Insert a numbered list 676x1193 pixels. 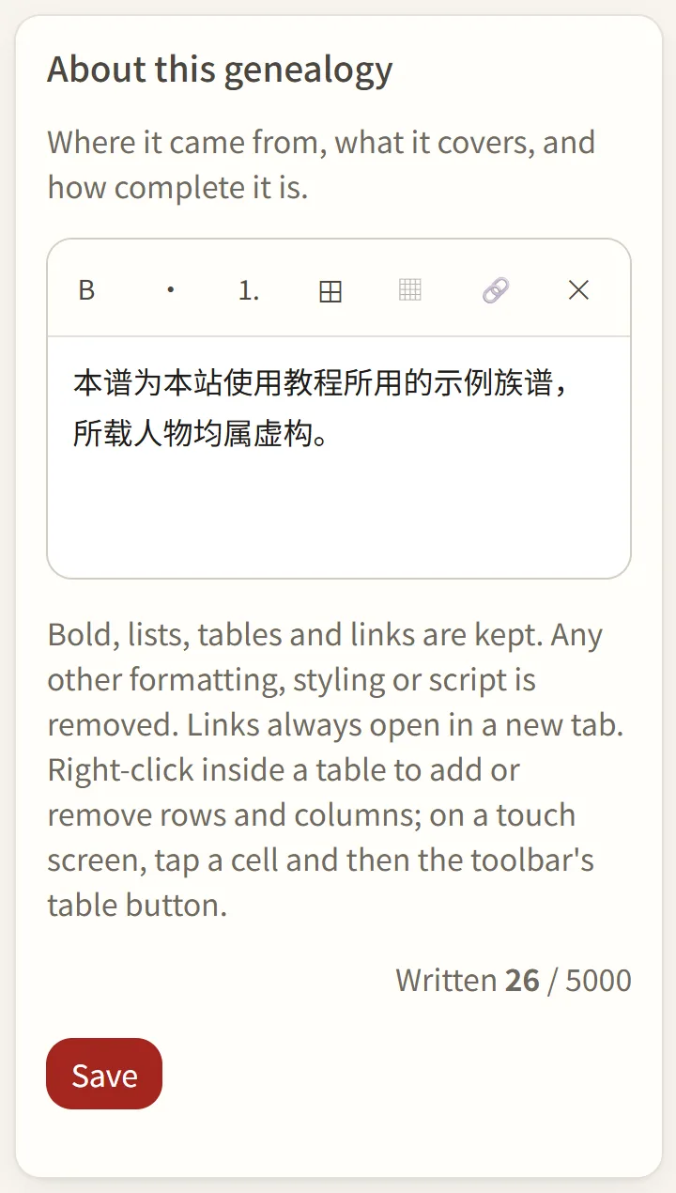pos(249,290)
